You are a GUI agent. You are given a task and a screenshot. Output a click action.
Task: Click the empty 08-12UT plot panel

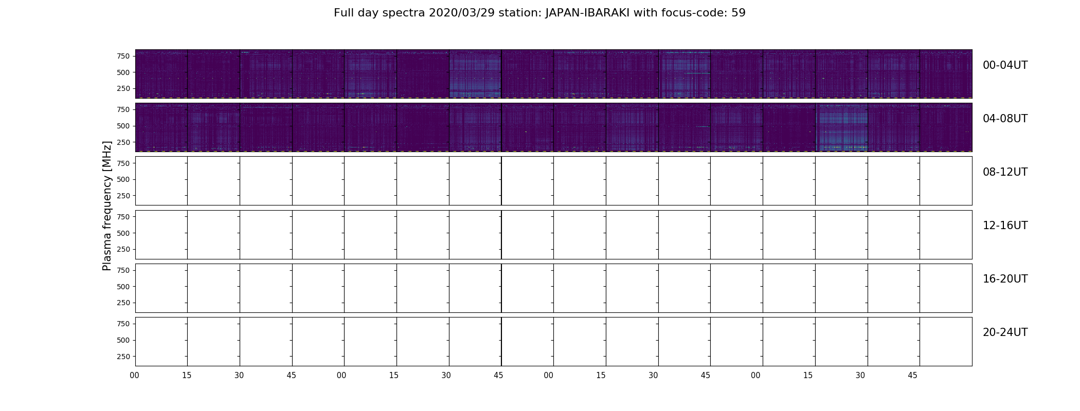click(553, 181)
